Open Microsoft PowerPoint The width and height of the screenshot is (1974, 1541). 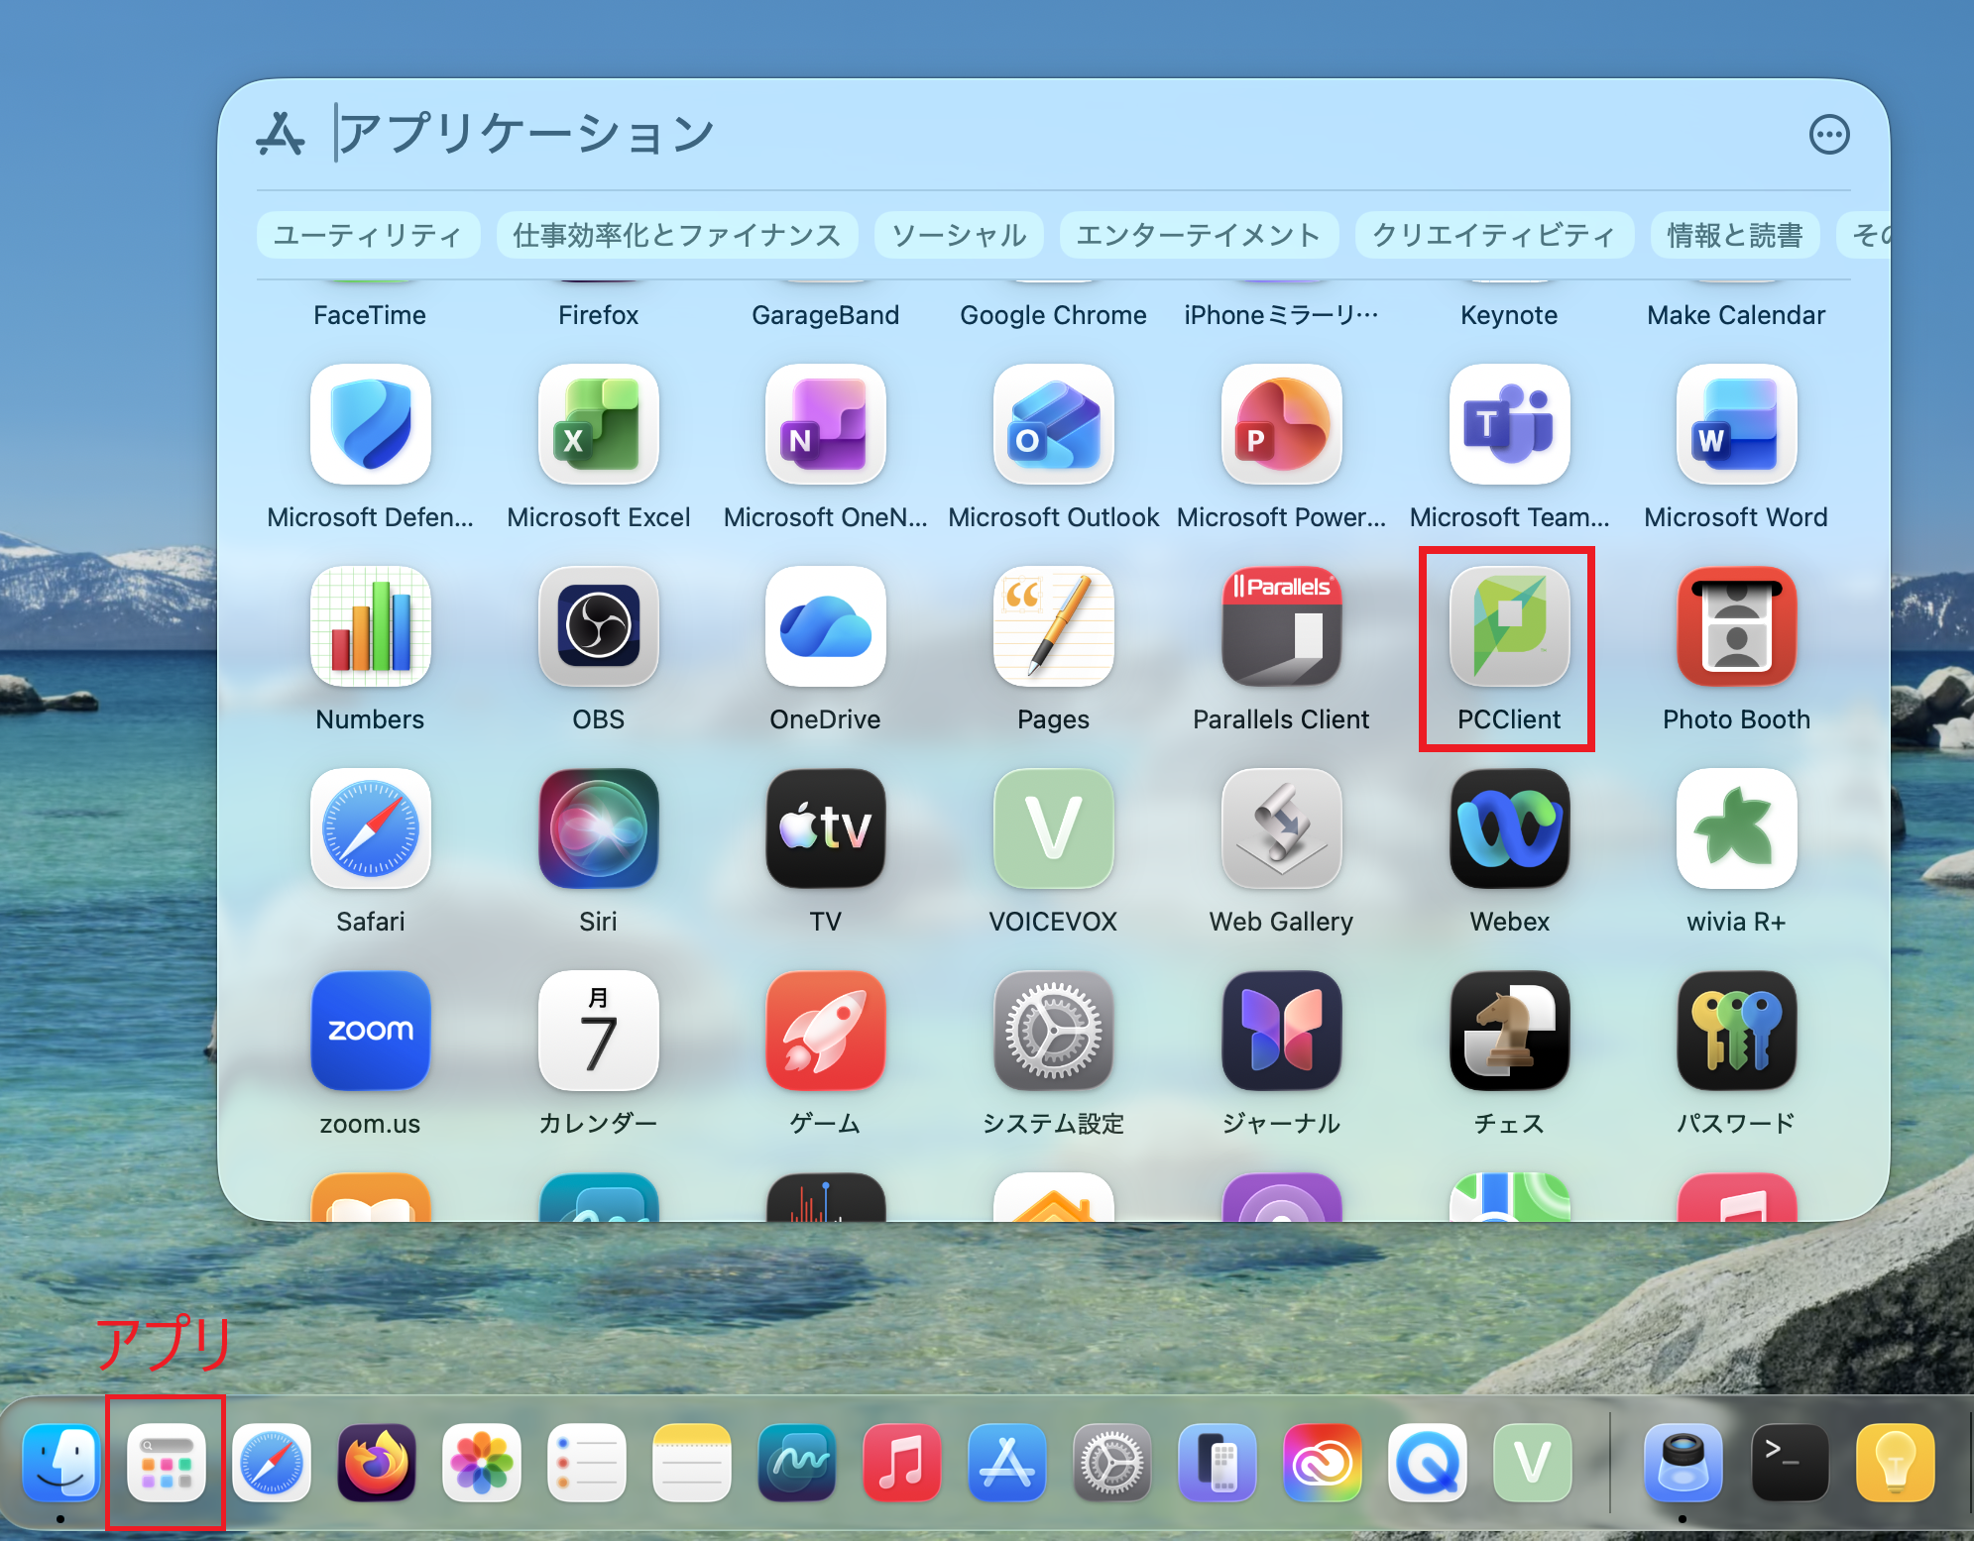click(1281, 424)
